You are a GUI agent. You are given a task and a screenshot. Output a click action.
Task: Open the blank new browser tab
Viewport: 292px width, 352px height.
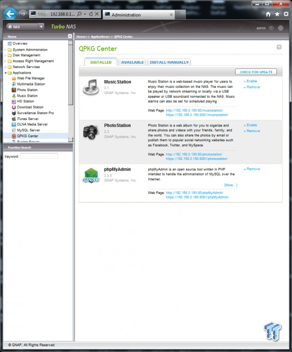click(180, 15)
